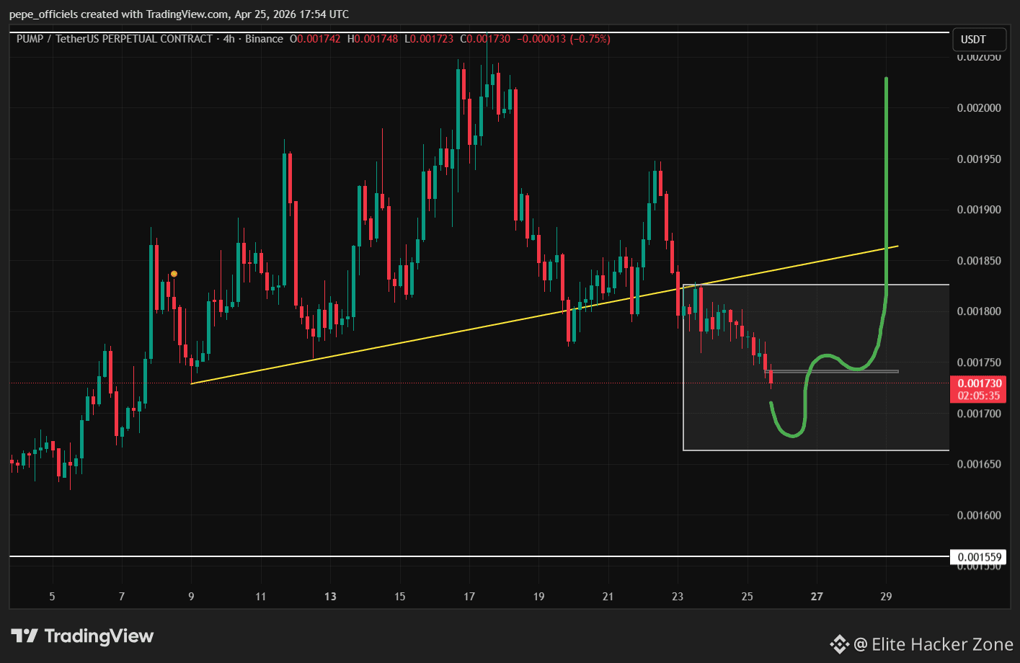
Task: Select the red current price label 0.001730
Action: pos(980,383)
